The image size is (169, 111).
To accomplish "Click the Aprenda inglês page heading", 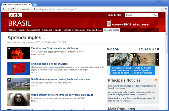I will click(24, 38).
